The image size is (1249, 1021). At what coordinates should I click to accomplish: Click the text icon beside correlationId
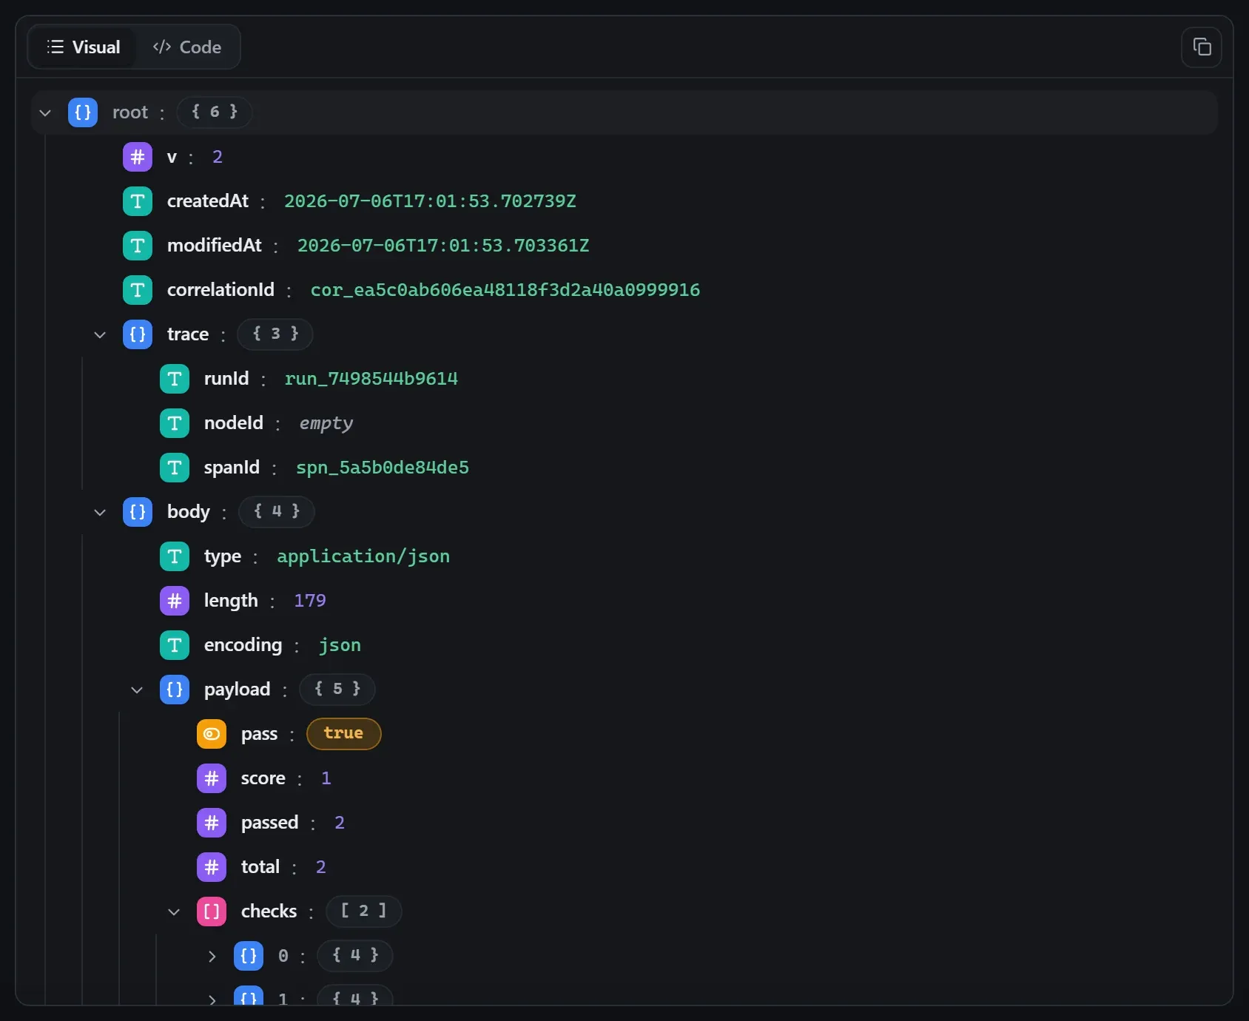(x=138, y=290)
